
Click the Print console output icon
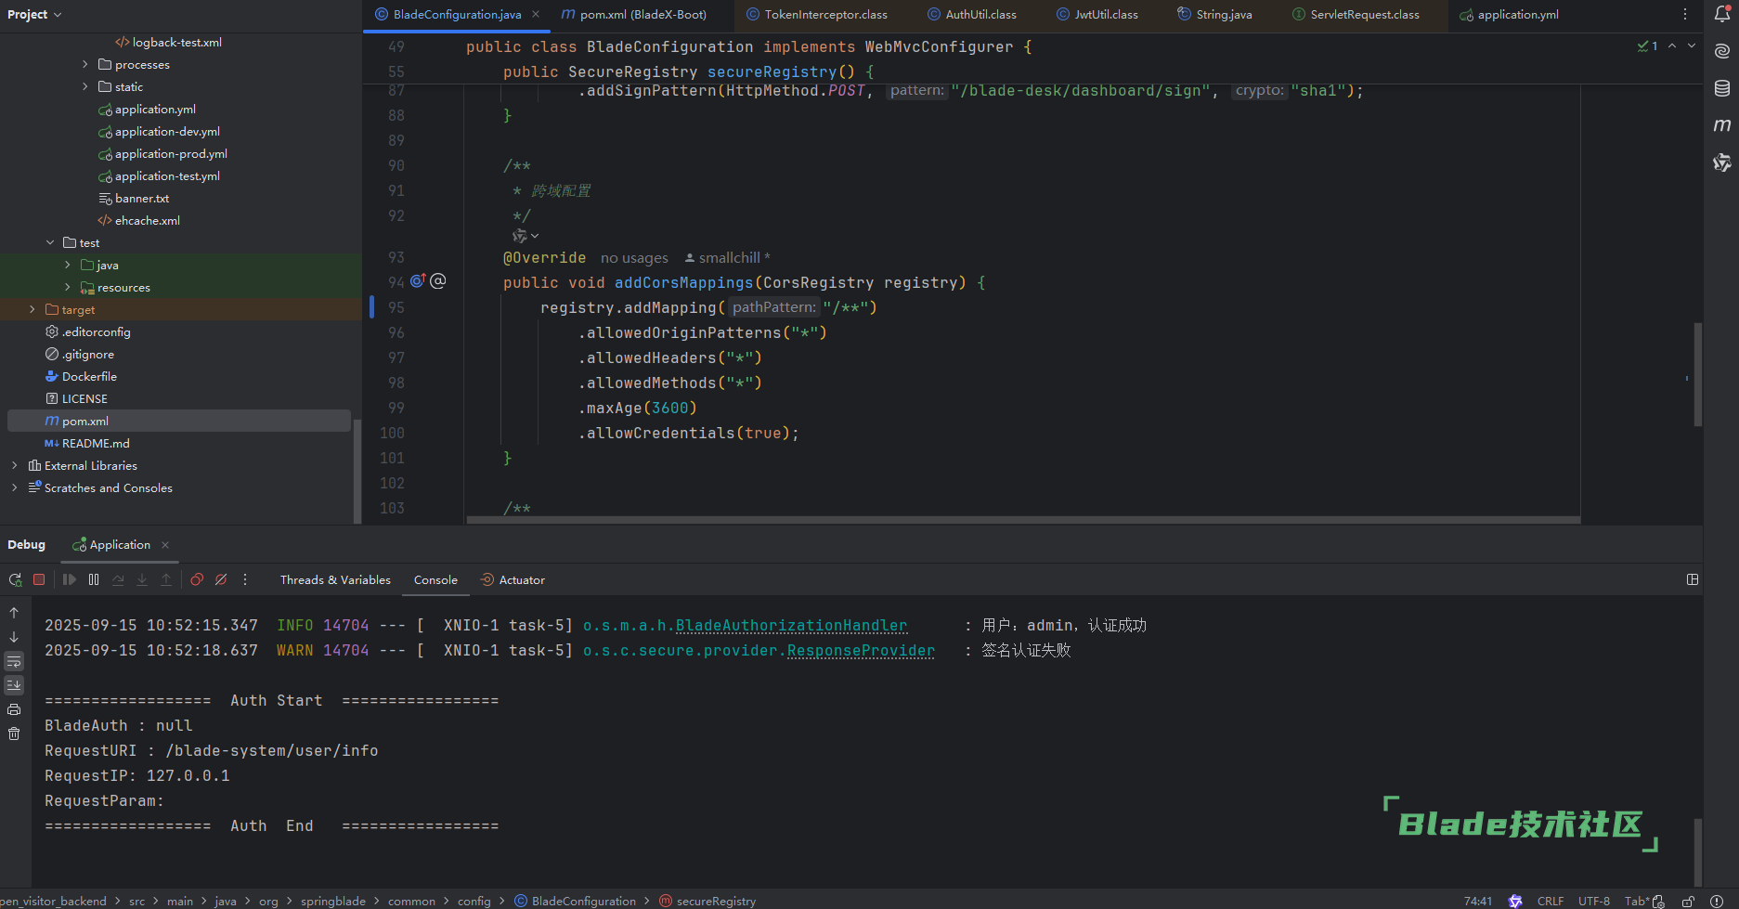coord(14,709)
